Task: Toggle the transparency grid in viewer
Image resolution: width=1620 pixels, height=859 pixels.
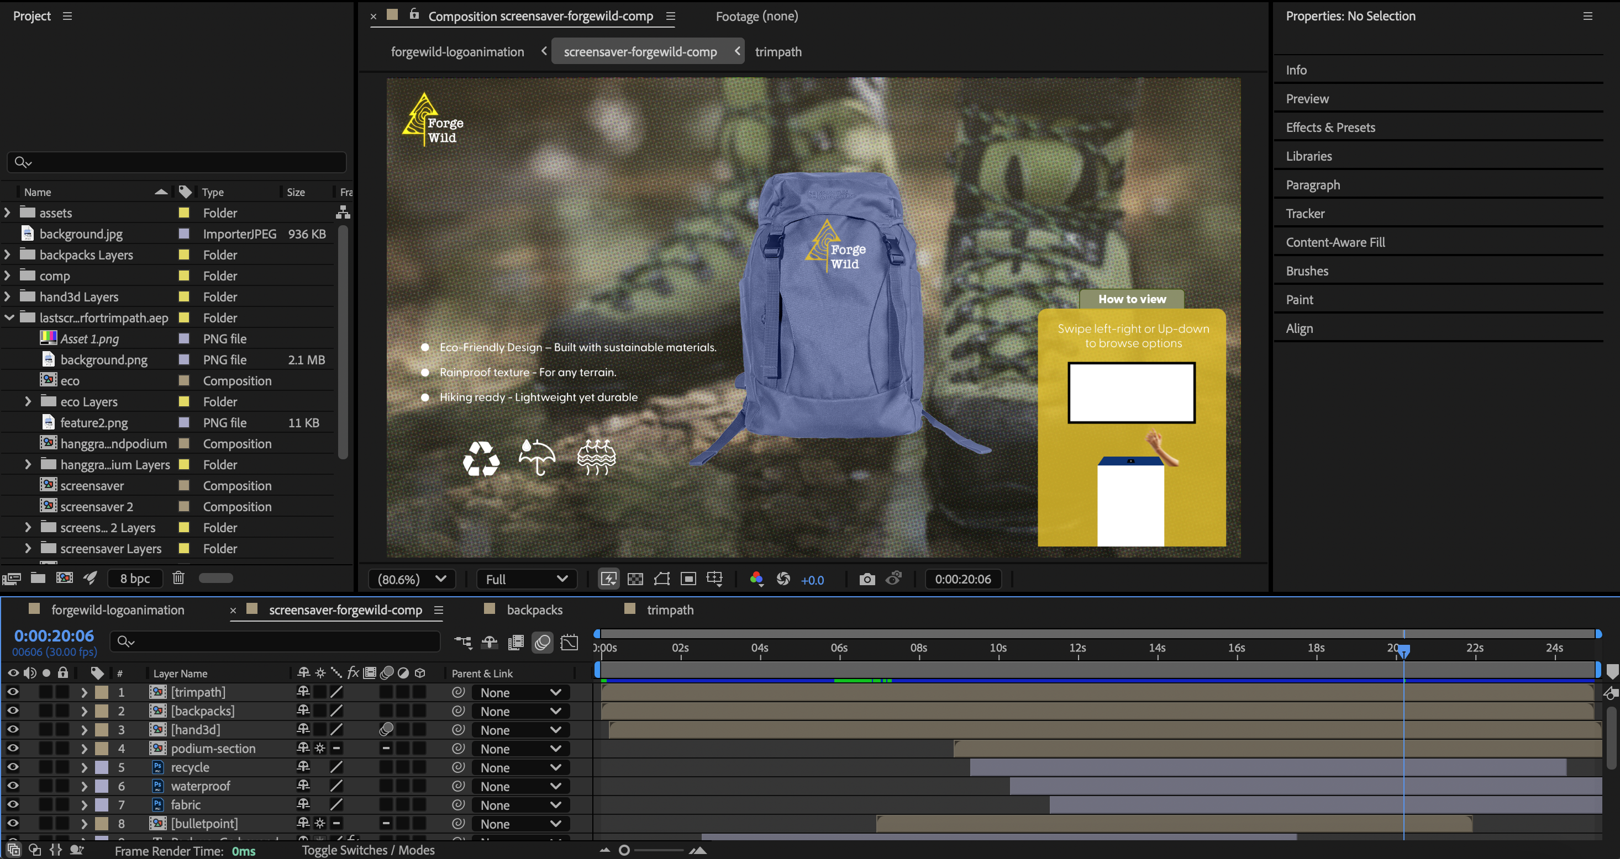Action: [635, 579]
